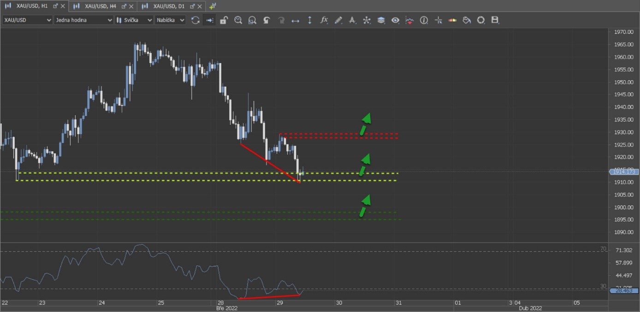Click the 1930.00 price axis label
Viewport: 640px width, 312px height.
point(623,132)
